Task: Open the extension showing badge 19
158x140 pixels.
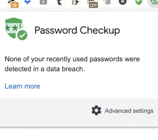Action: pyautogui.click(x=13, y=3)
